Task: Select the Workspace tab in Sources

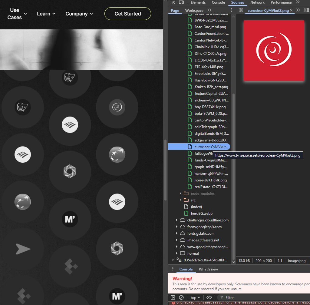Action: pos(194,11)
